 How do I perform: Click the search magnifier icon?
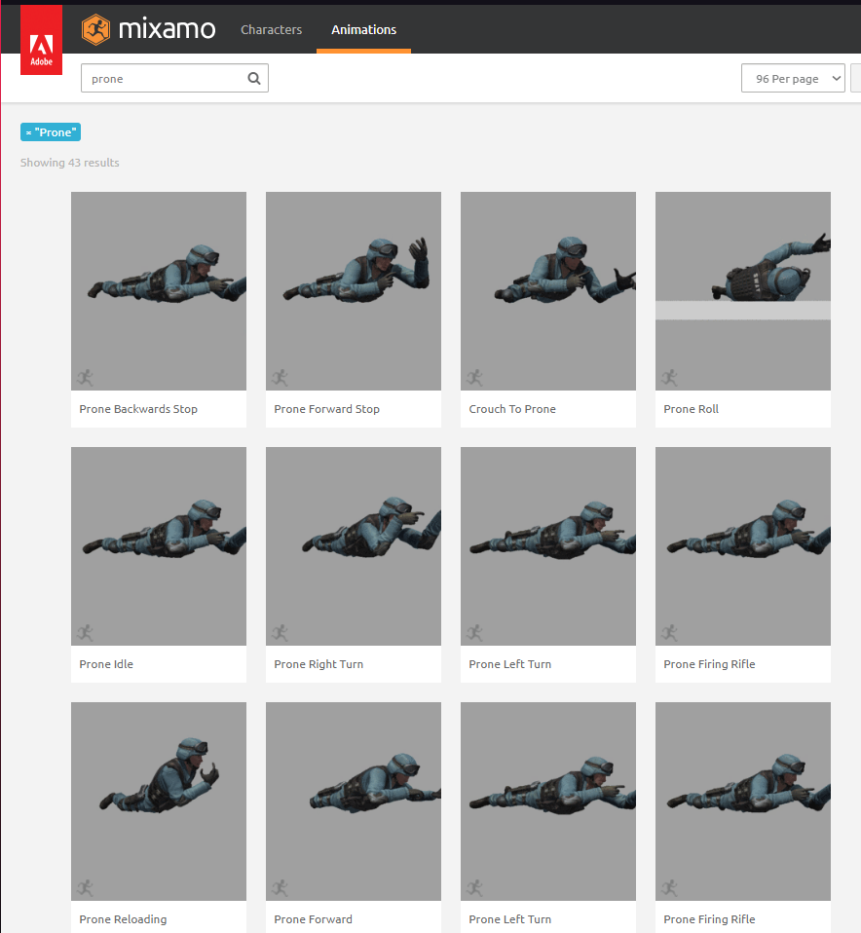coord(253,78)
